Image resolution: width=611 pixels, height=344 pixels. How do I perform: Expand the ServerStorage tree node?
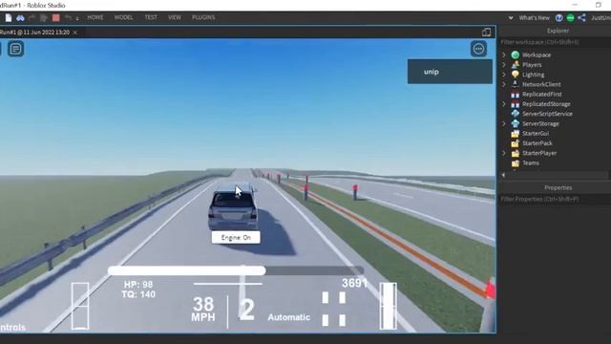[504, 123]
